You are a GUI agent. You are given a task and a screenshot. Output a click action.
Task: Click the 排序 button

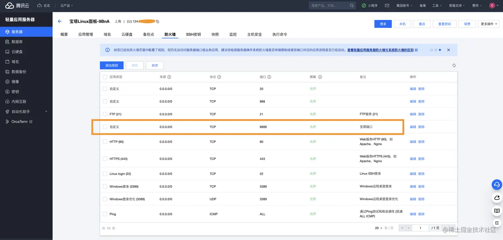tap(155, 65)
